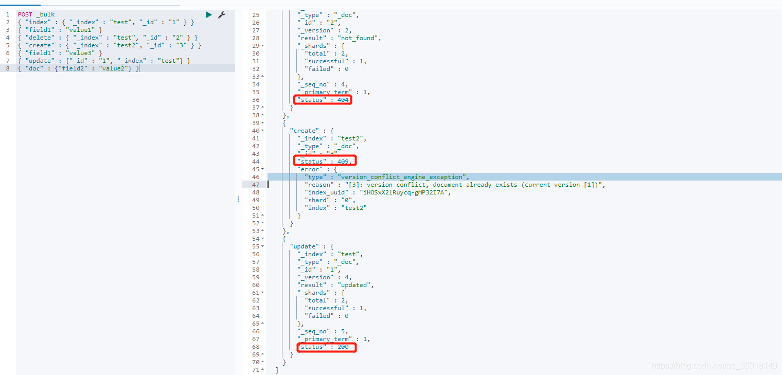
Task: Fold the create block at line 40
Action: [263, 131]
